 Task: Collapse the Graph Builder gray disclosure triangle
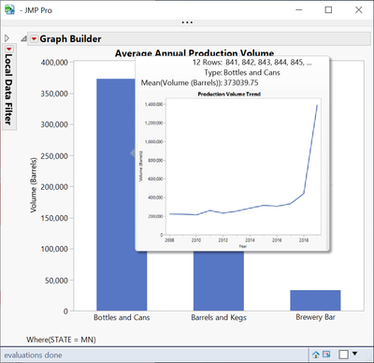23,39
